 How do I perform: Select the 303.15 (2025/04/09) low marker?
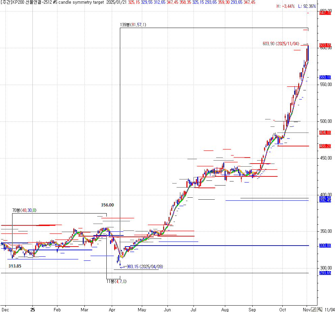coord(145,266)
